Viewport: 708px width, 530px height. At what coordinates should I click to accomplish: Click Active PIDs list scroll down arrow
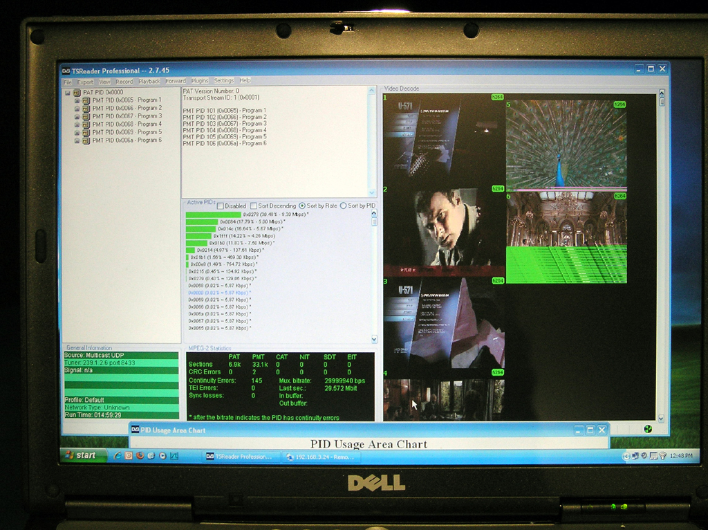pos(374,339)
